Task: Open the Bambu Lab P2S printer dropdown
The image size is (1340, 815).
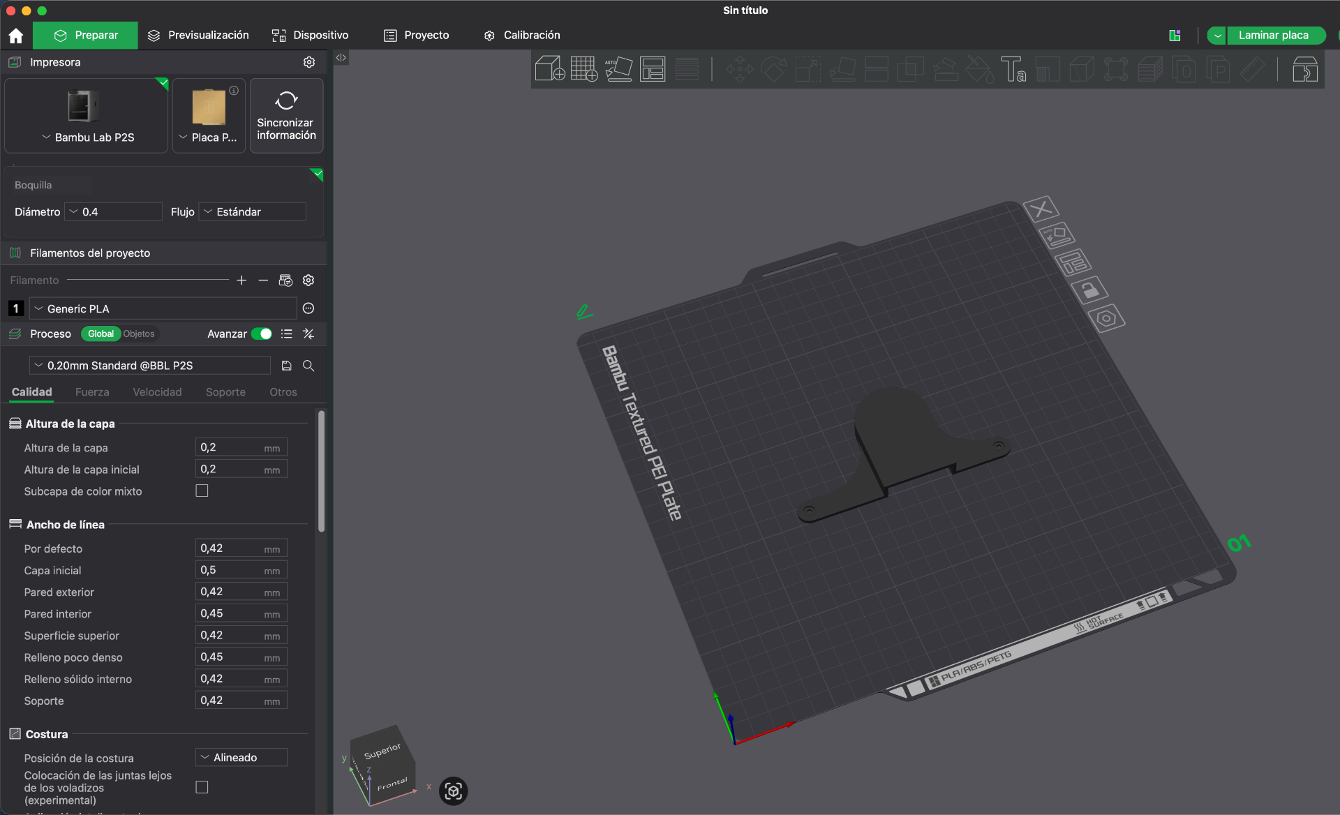Action: coord(87,137)
